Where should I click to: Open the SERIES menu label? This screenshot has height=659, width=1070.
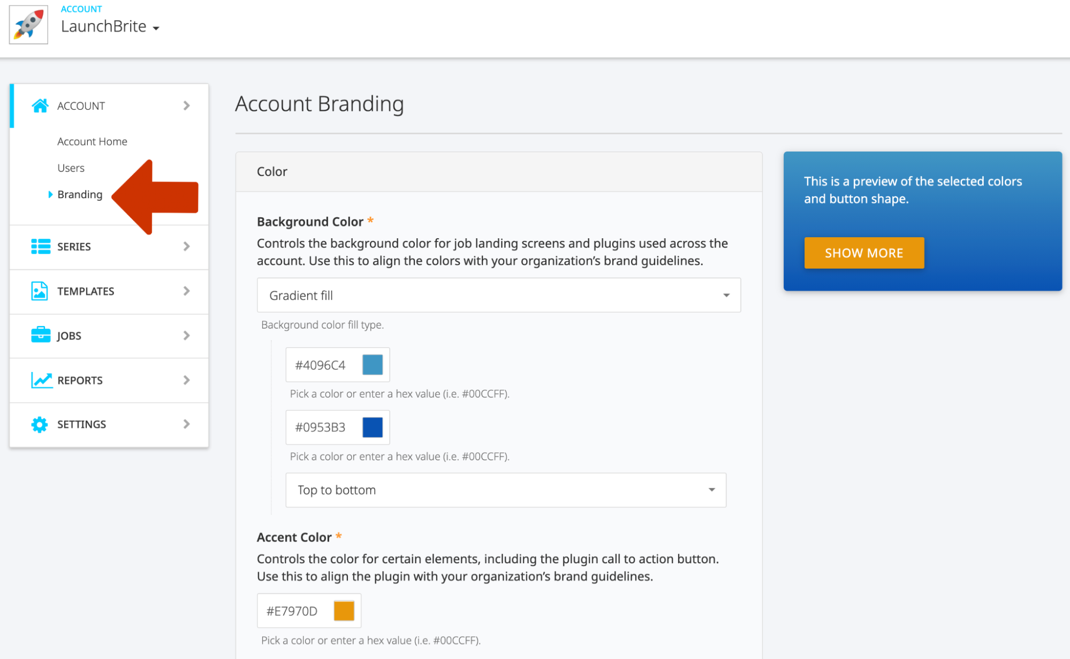pos(74,247)
